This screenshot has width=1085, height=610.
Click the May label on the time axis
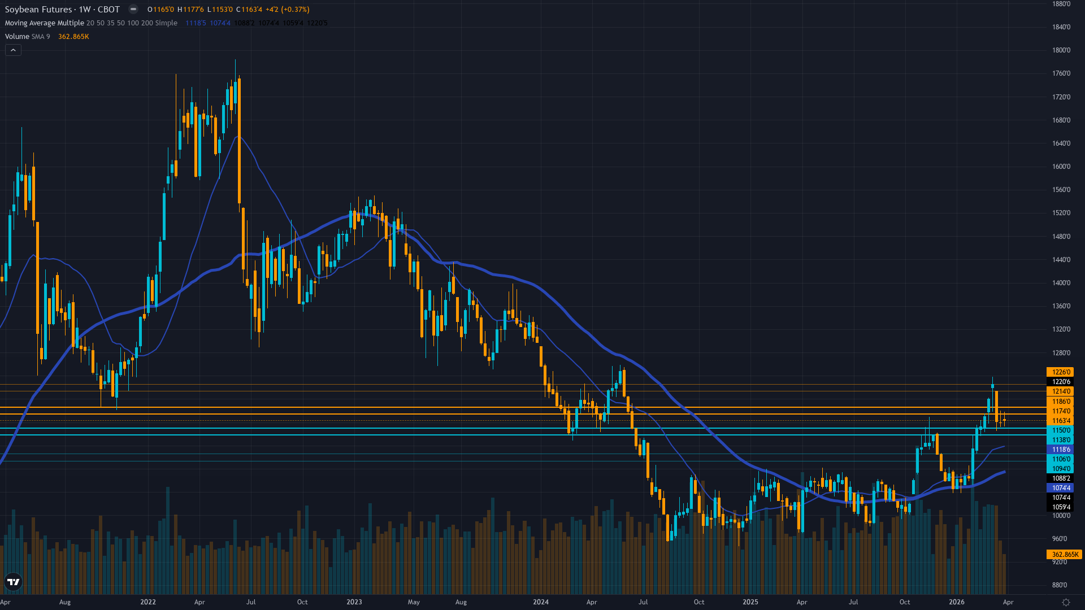(414, 602)
